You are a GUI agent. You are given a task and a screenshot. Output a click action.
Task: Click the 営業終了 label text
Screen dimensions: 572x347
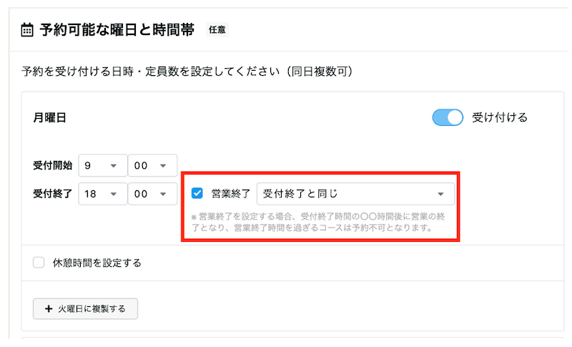pos(230,193)
